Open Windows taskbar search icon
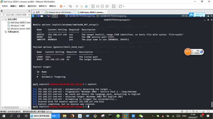Image resolution: width=213 pixels, height=119 pixels. point(12,116)
